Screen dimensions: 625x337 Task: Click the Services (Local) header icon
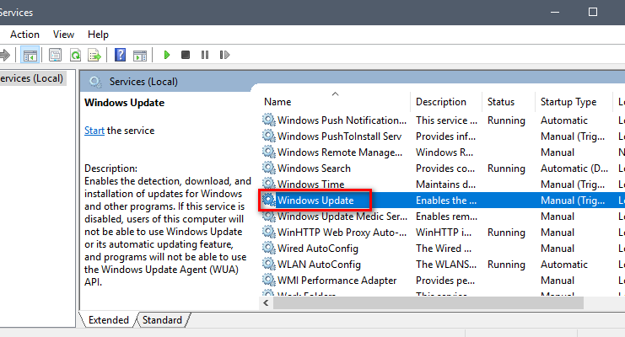[x=95, y=82]
